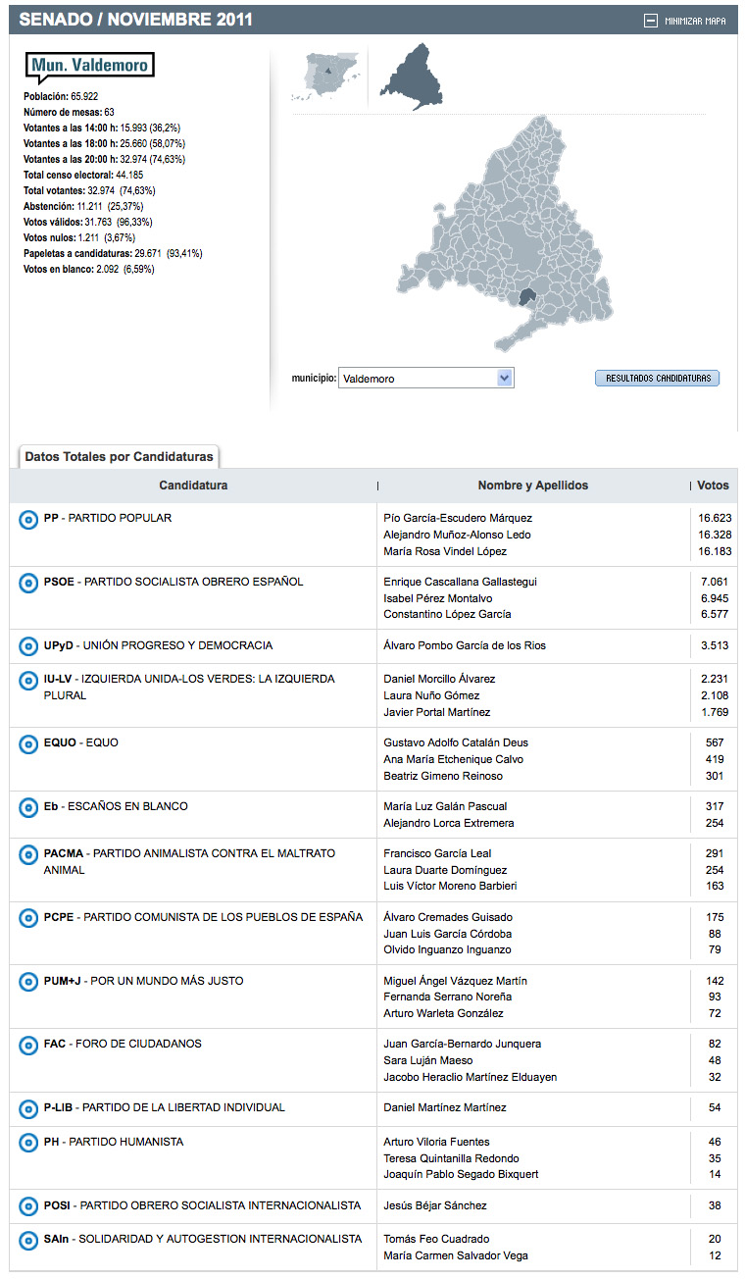Select the UPyD row circle icon
Image resolution: width=745 pixels, height=1279 pixels.
click(x=28, y=646)
